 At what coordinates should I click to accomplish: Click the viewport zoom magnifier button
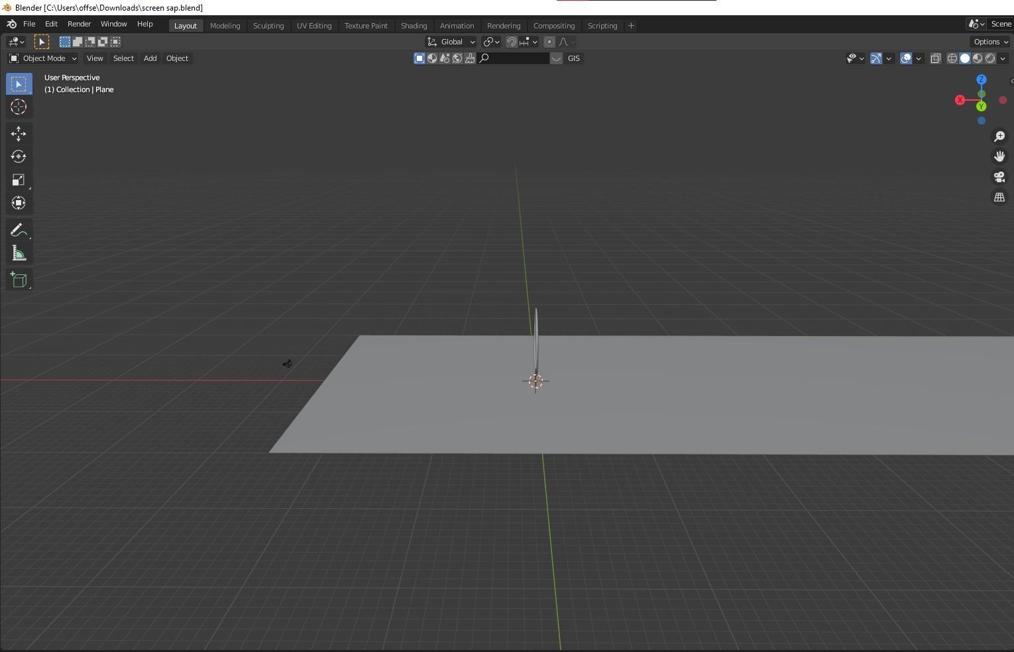point(999,136)
